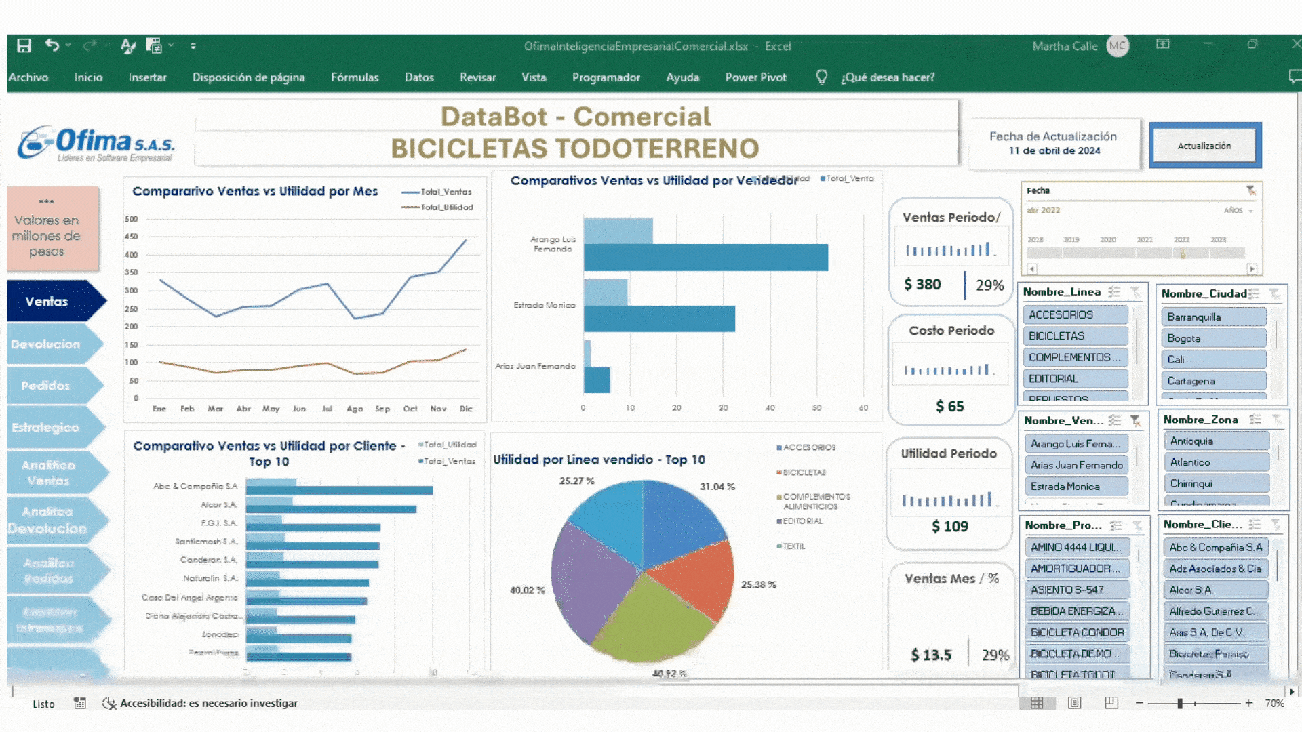Click the zoom slider handle
This screenshot has width=1302, height=732.
[x=1180, y=704]
